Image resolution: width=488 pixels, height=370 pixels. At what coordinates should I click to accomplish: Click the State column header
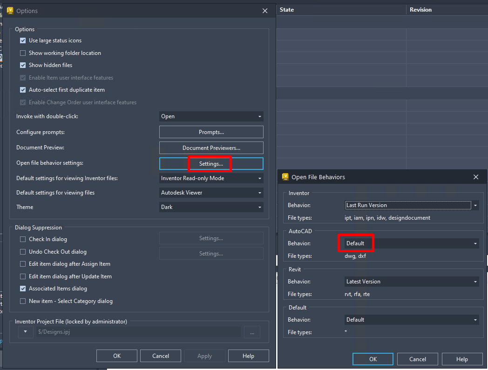point(341,10)
